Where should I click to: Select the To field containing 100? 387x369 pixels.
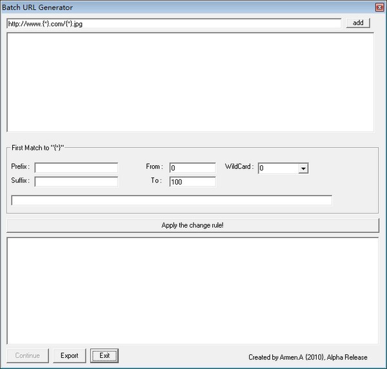(x=192, y=182)
